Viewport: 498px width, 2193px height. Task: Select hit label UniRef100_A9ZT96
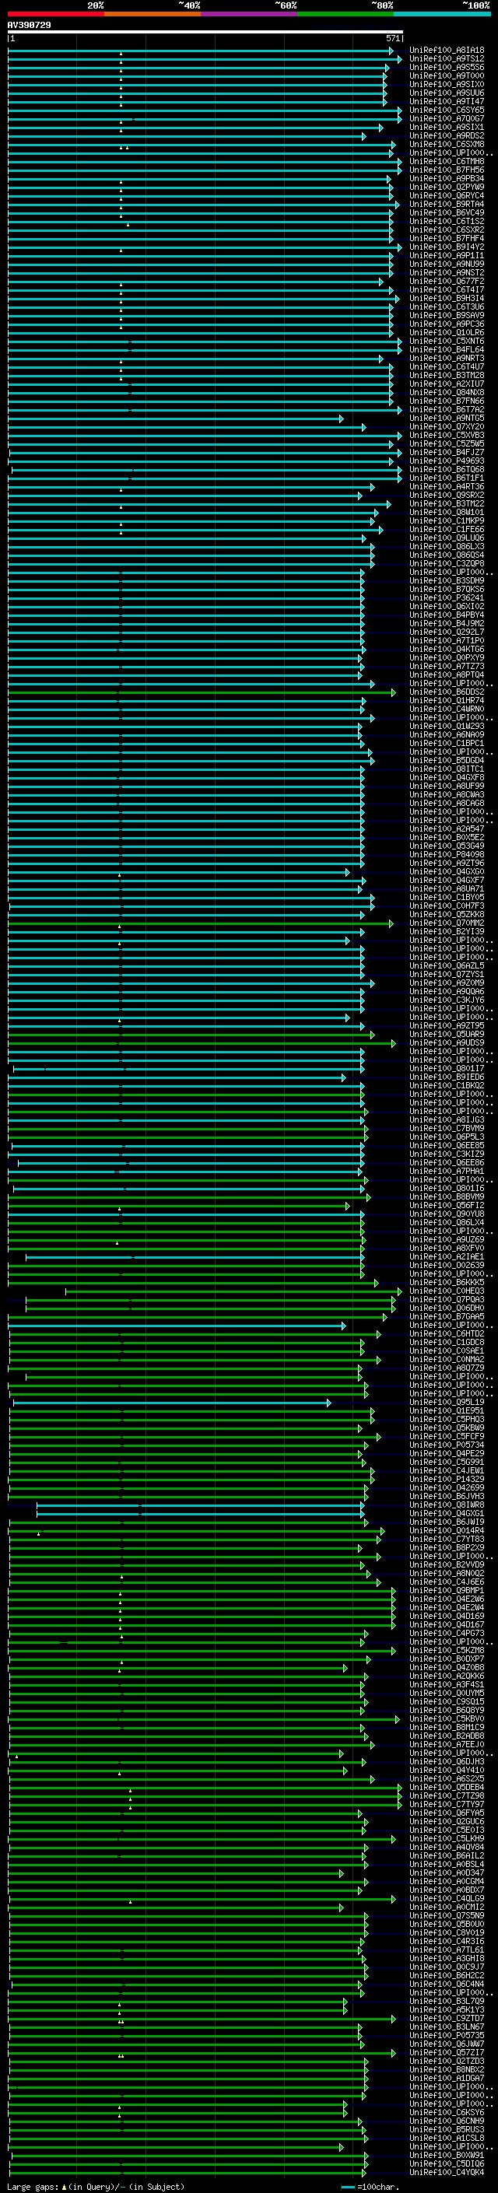(447, 864)
